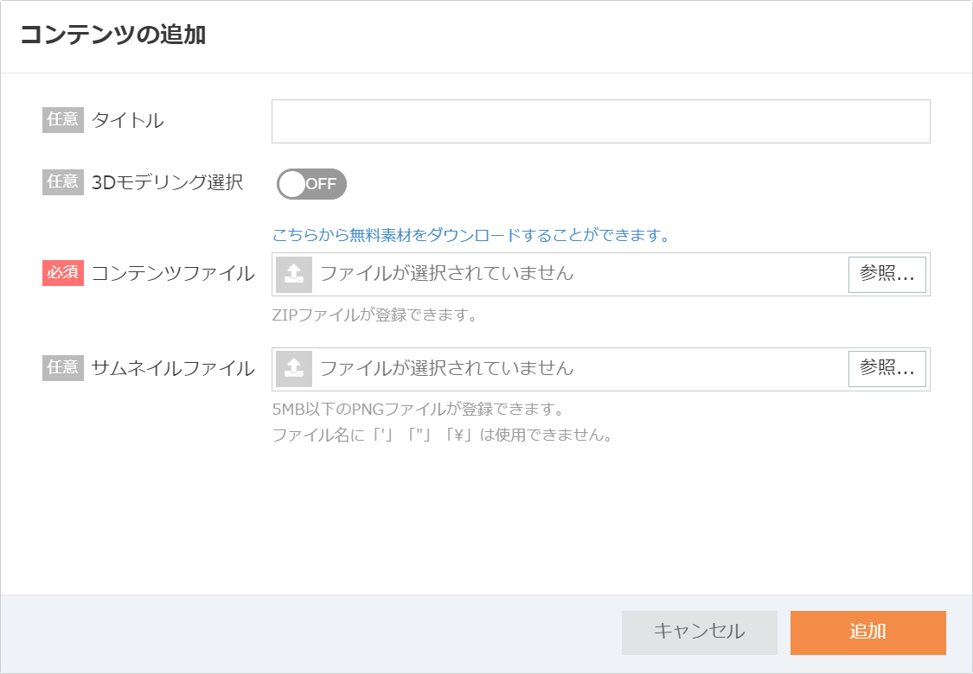Click the タイトル field label
Image resolution: width=973 pixels, height=674 pixels.
coord(128,120)
